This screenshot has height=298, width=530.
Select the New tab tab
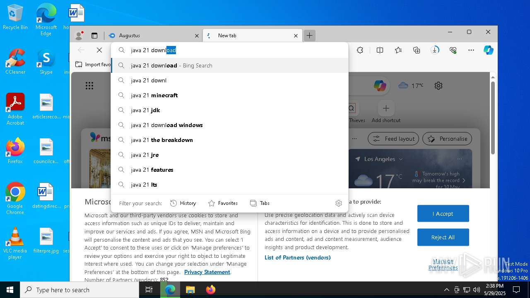253,36
